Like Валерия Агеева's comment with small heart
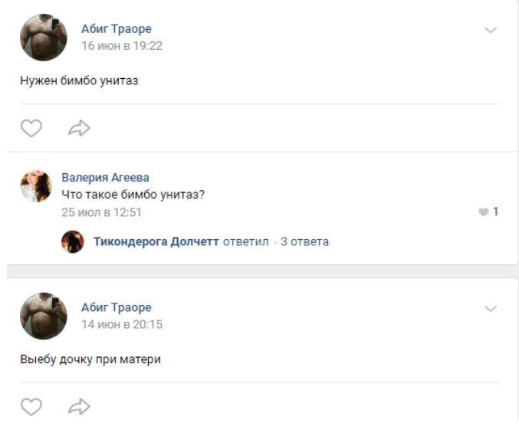The height and width of the screenshot is (426, 519). click(484, 212)
